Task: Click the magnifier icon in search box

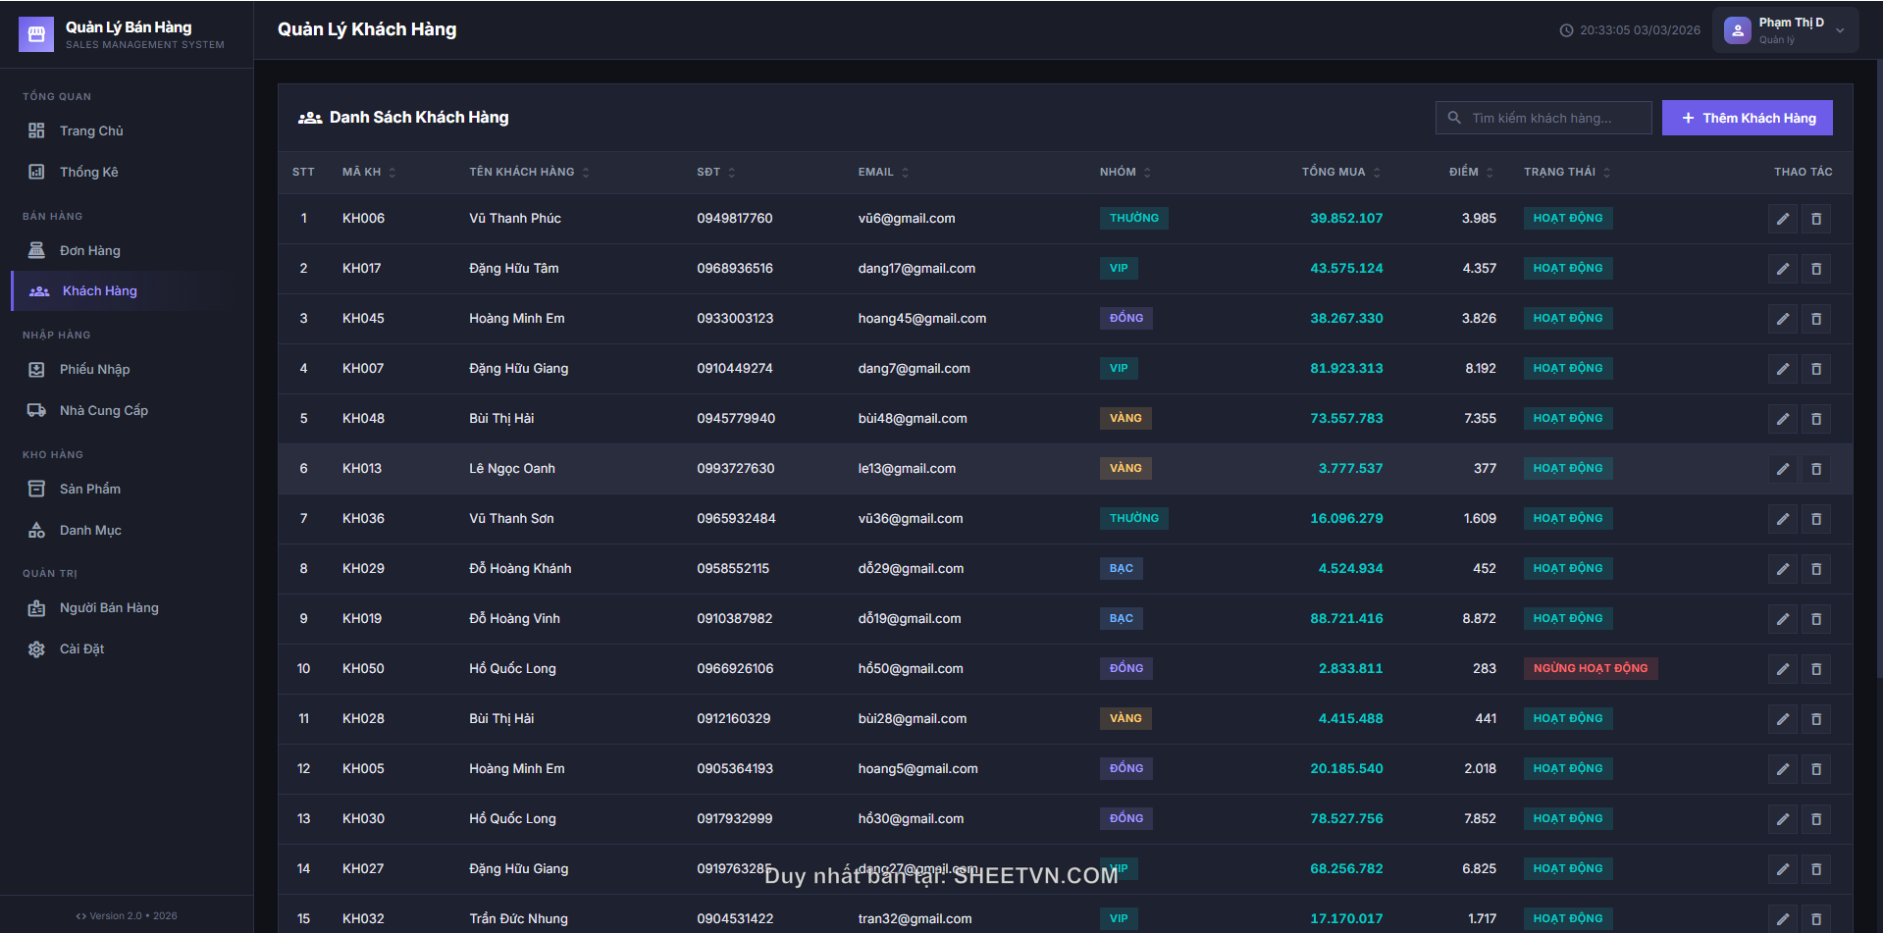Action: pos(1454,118)
